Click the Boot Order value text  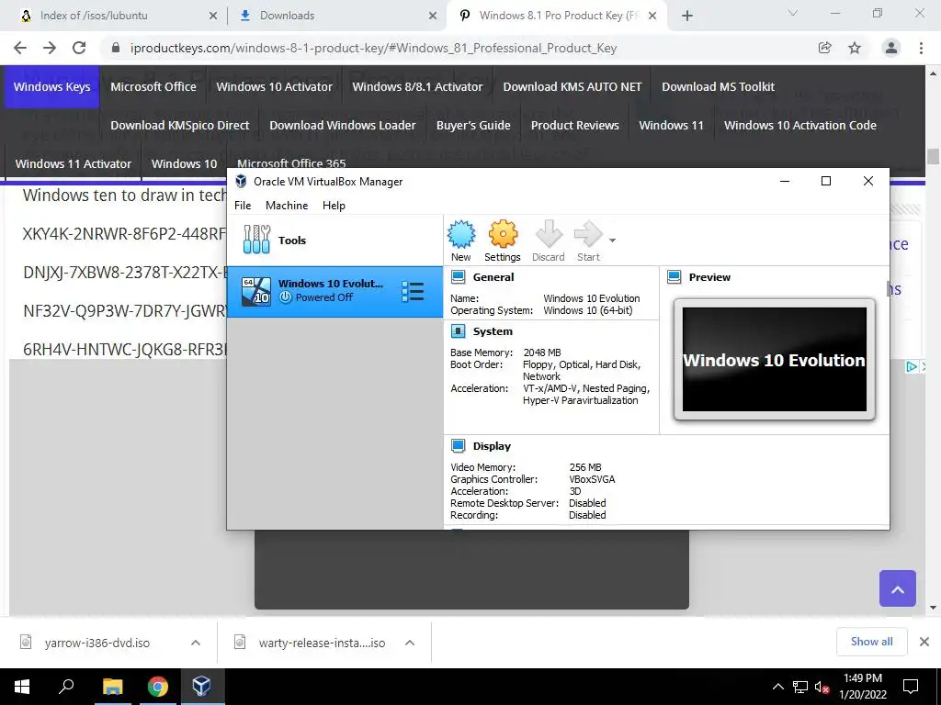tap(582, 371)
